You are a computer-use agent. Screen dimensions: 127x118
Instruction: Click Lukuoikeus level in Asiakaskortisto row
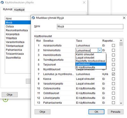[83, 46]
